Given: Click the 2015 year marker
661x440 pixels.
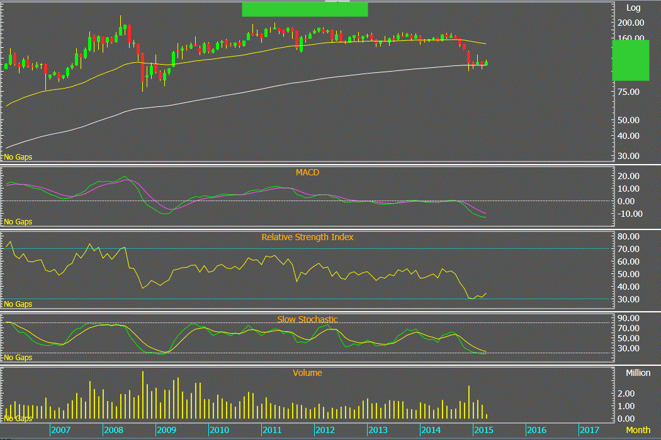Looking at the screenshot, I should tap(484, 430).
